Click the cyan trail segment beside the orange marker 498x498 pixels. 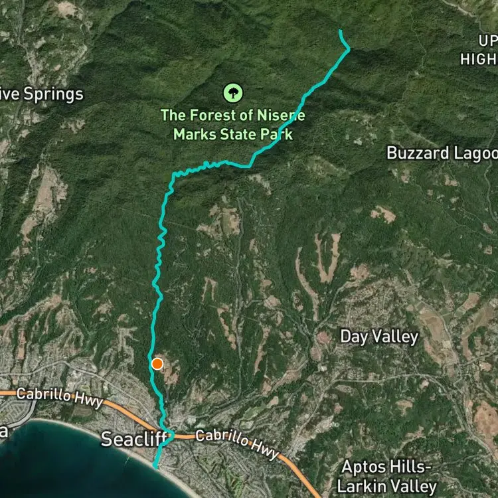point(151,364)
